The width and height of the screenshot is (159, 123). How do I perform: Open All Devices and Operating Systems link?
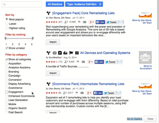pyautogui.click(x=105, y=53)
